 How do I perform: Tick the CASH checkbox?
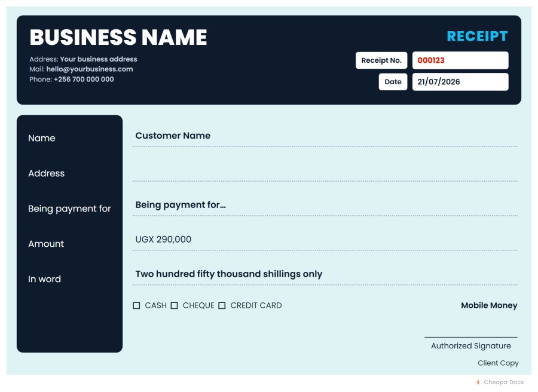pyautogui.click(x=136, y=305)
